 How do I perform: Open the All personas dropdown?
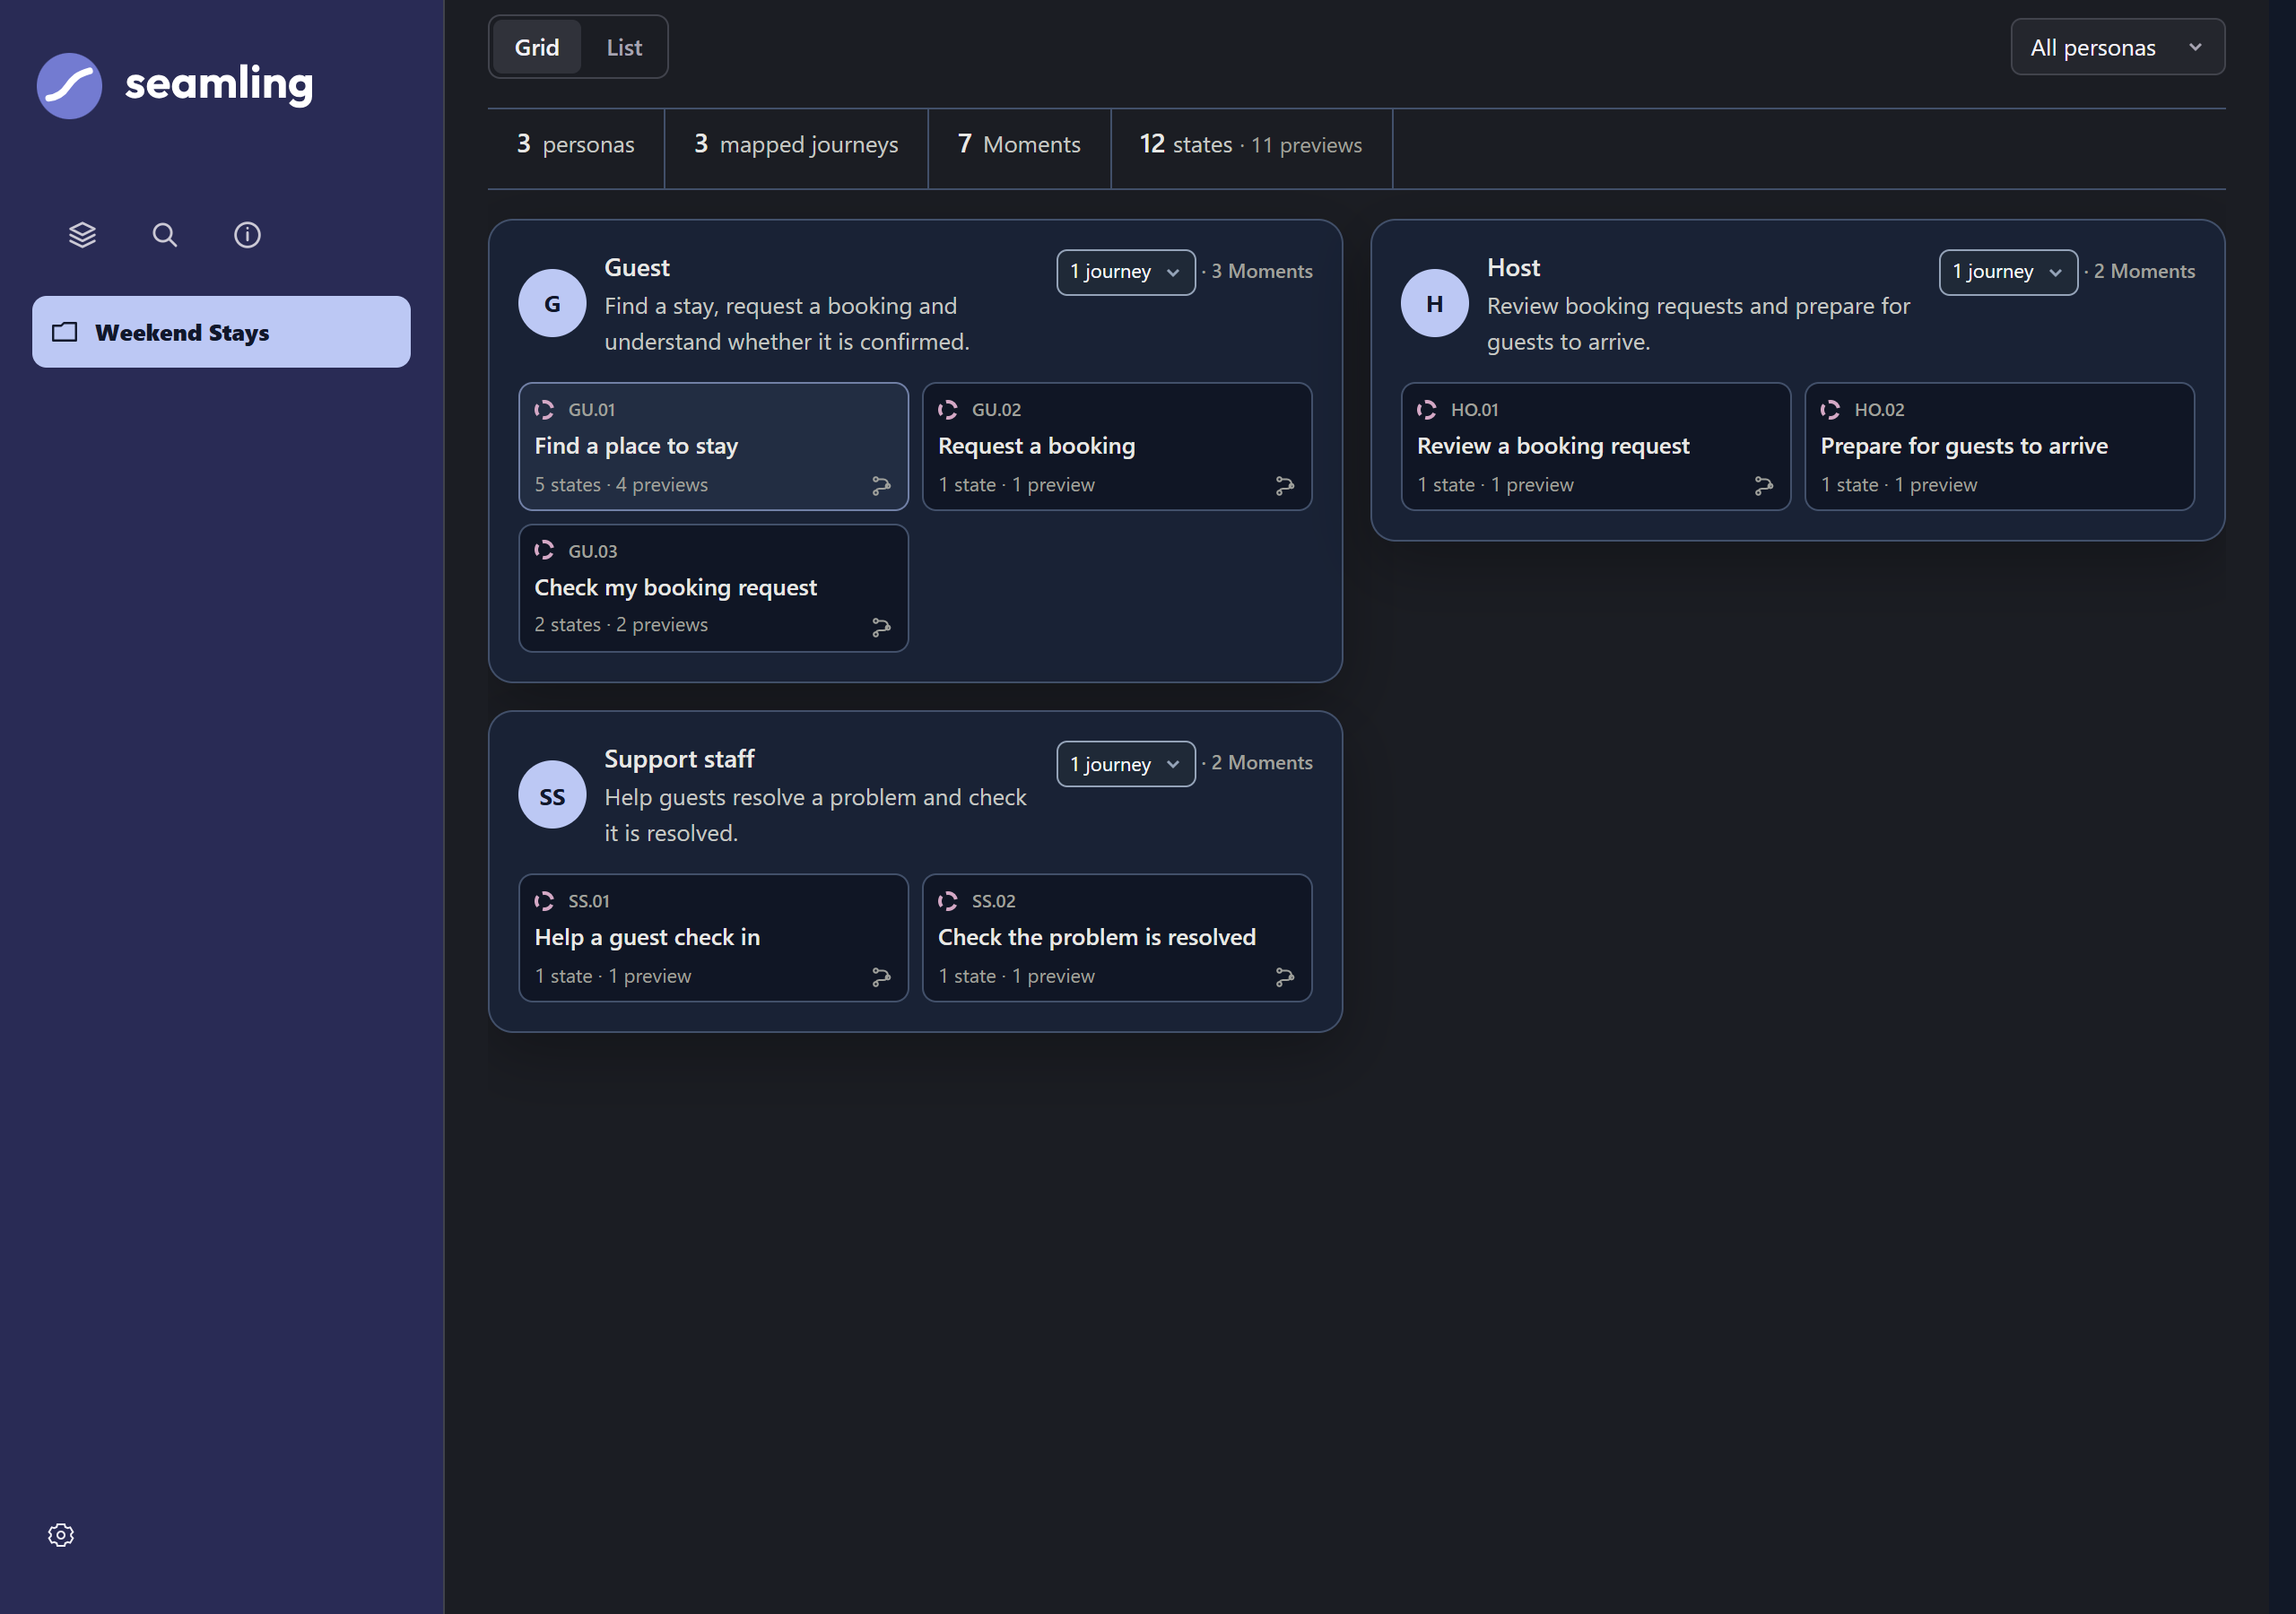click(2117, 47)
